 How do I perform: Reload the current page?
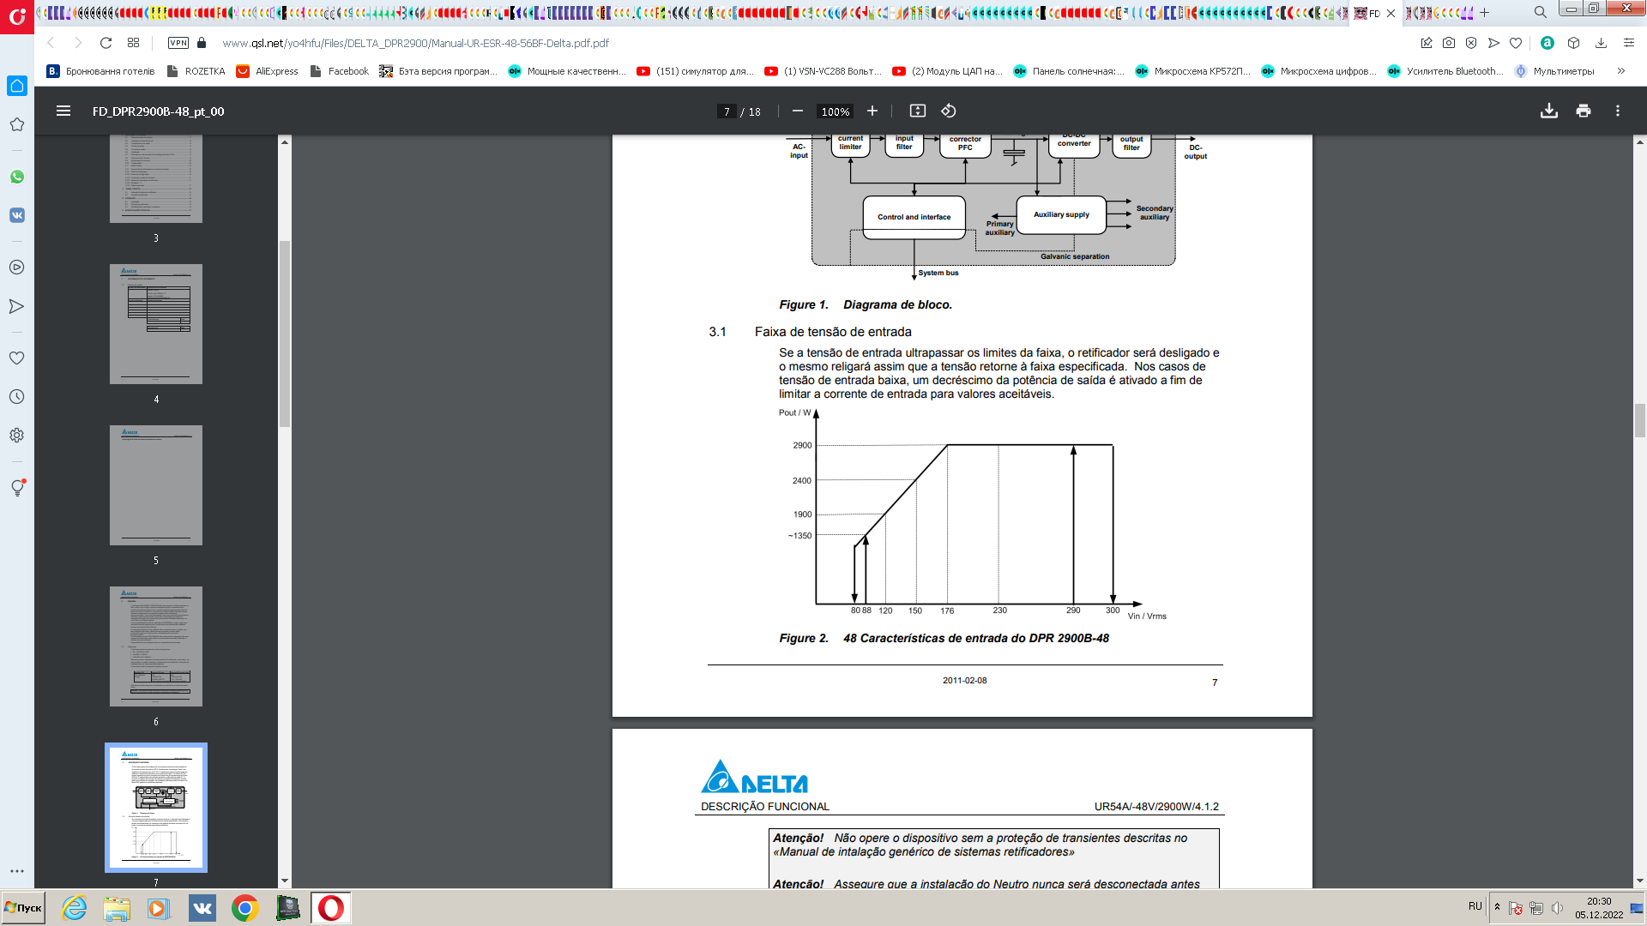[106, 43]
